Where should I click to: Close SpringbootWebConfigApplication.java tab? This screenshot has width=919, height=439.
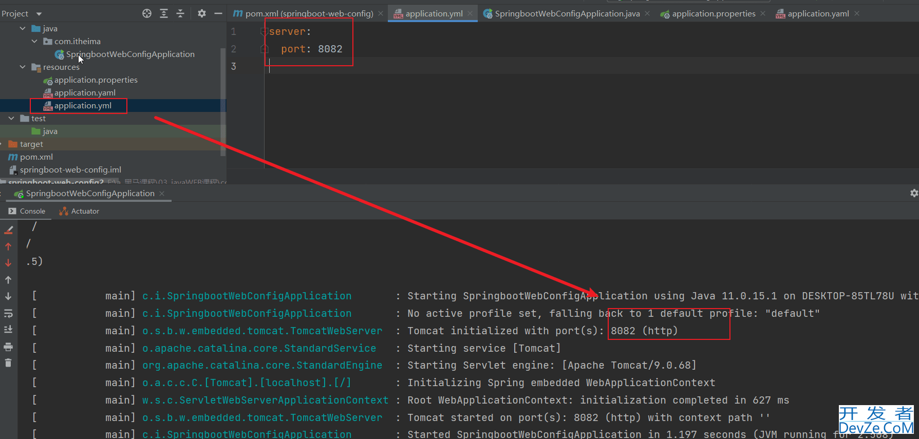point(647,13)
